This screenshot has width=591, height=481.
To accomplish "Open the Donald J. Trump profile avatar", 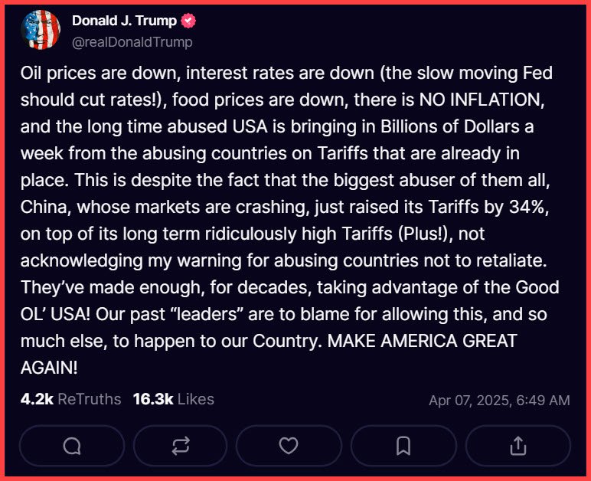I will pos(41,30).
